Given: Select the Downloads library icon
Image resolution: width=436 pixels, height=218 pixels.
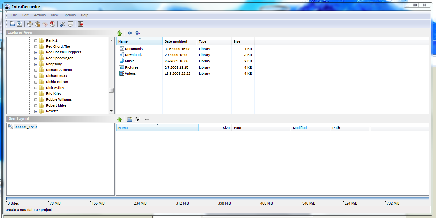Looking at the screenshot, I should (x=122, y=55).
